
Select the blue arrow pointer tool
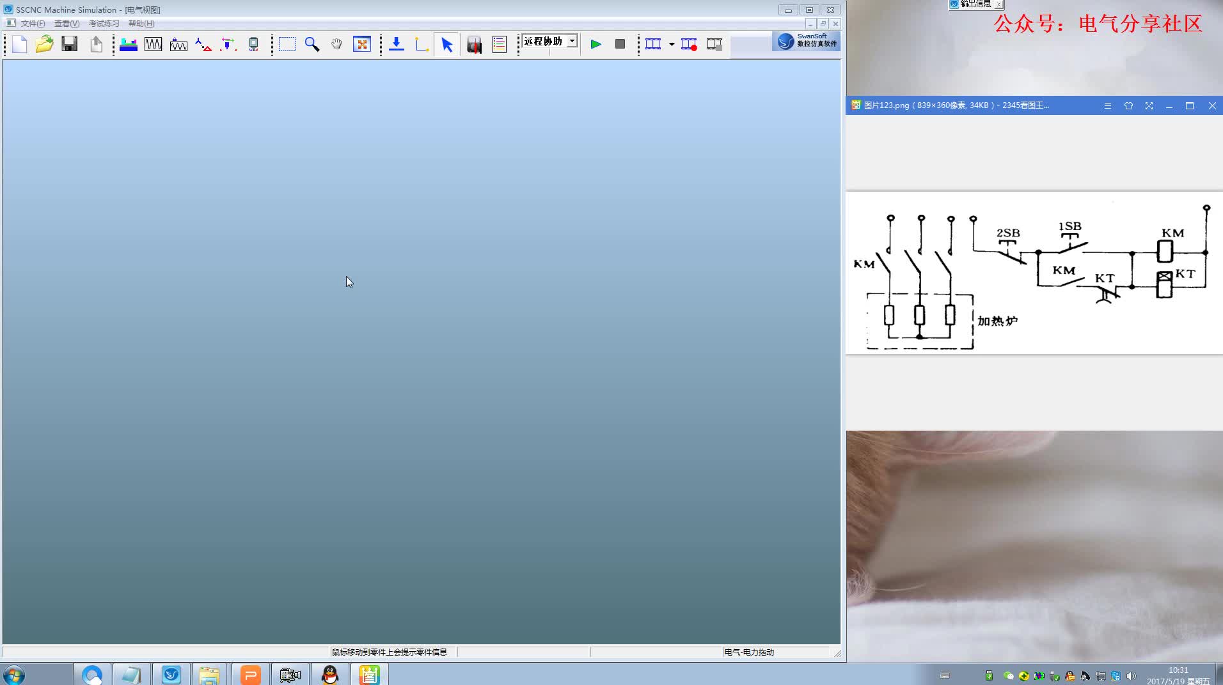(x=446, y=44)
